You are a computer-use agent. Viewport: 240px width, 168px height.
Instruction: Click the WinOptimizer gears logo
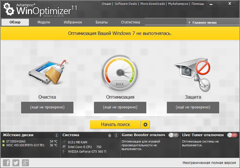(9, 9)
